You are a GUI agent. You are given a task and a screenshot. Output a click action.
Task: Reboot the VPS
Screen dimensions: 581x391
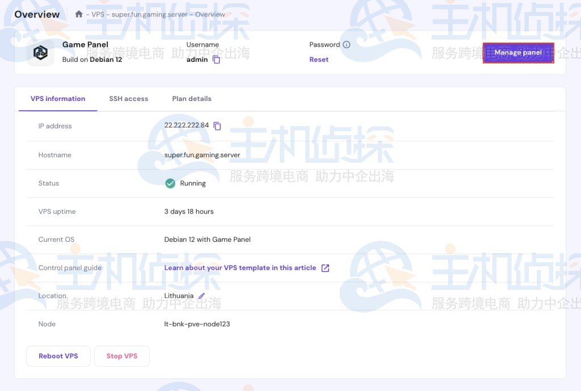pos(58,356)
